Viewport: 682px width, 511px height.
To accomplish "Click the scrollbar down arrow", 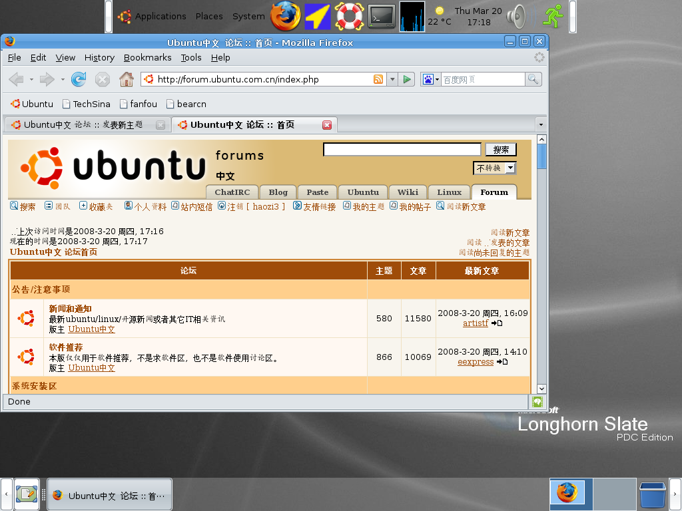I will coord(541,389).
